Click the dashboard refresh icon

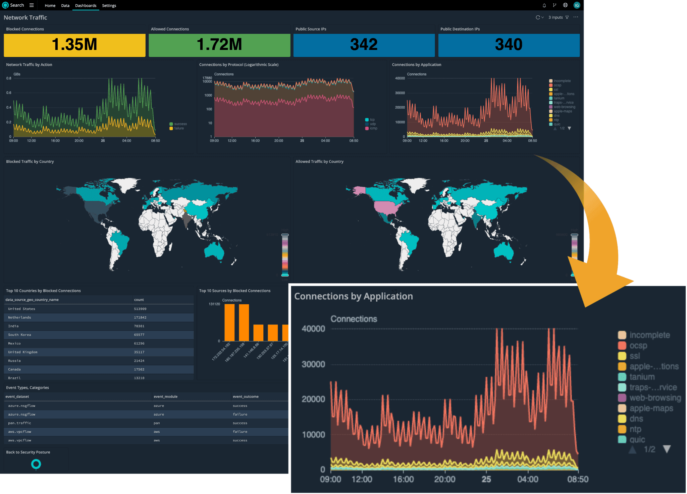click(x=538, y=17)
